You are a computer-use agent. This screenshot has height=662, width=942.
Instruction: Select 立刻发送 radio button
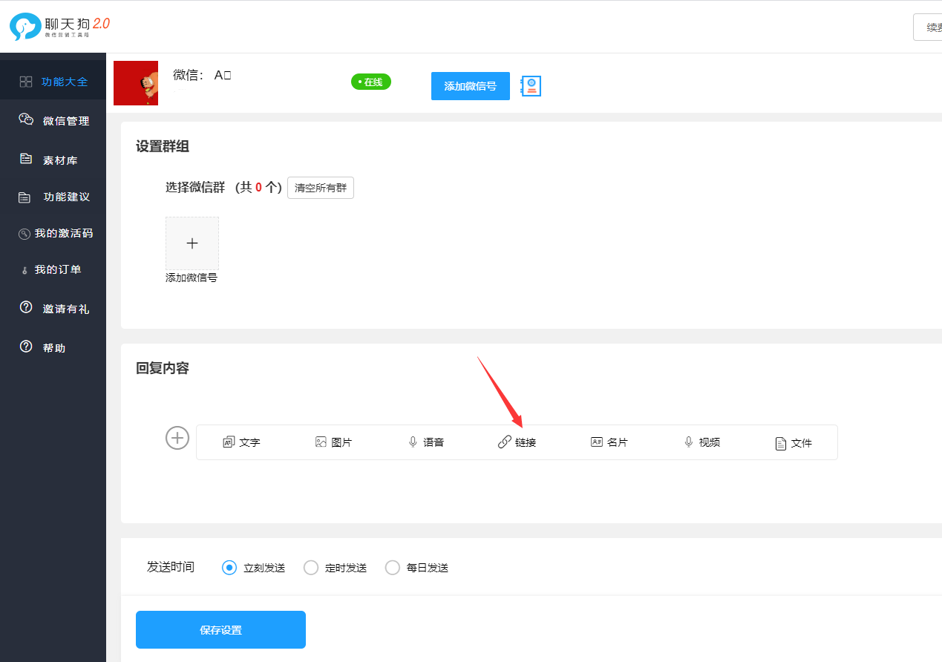229,568
